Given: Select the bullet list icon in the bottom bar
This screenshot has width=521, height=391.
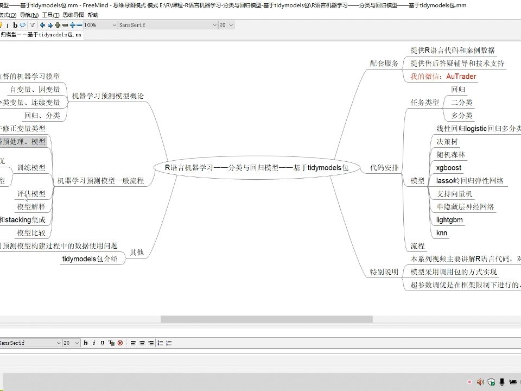Looking at the screenshot, I should (x=161, y=343).
